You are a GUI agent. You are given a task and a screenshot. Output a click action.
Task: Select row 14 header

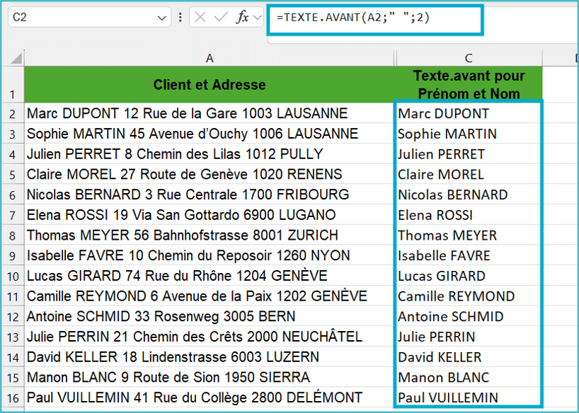coord(13,356)
